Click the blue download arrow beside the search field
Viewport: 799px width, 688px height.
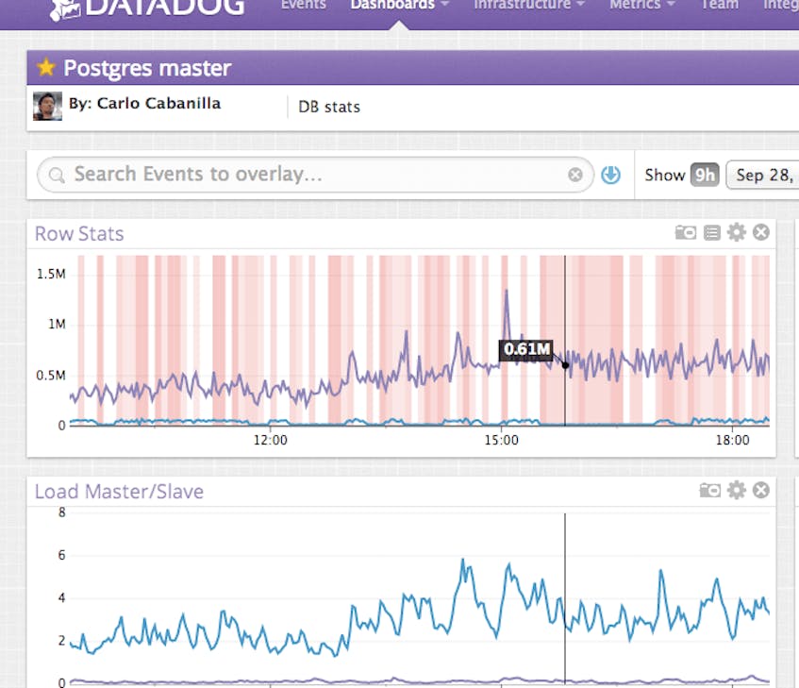(x=610, y=174)
